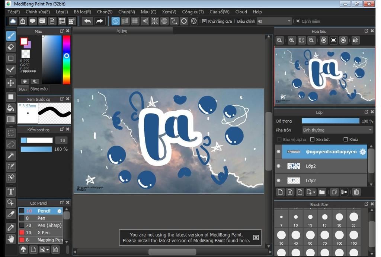The image size is (381, 257).
Task: Enable the concentric circle snap icon
Action: (x=164, y=21)
